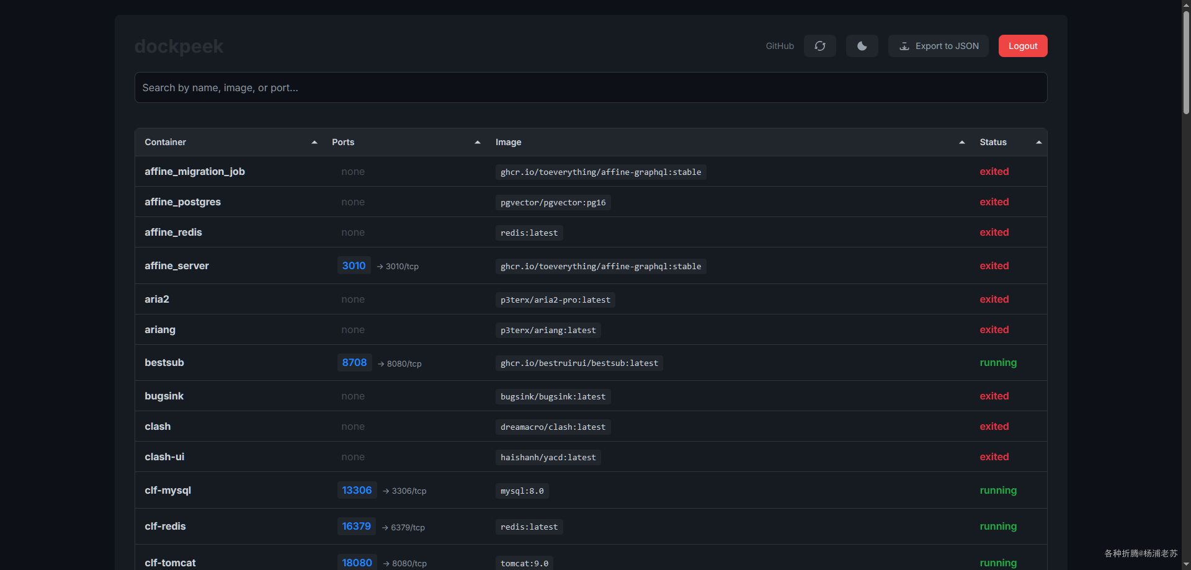The height and width of the screenshot is (570, 1191).
Task: Select affine_redis container name
Action: (x=173, y=232)
